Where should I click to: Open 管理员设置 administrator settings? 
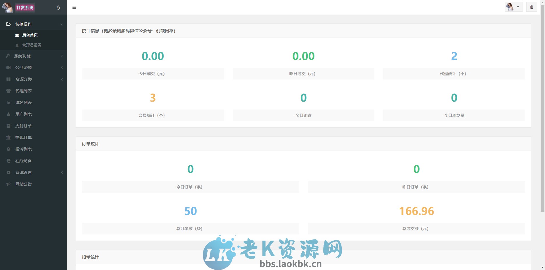31,45
